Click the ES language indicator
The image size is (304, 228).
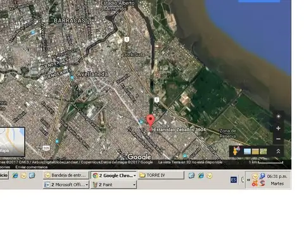pyautogui.click(x=234, y=180)
